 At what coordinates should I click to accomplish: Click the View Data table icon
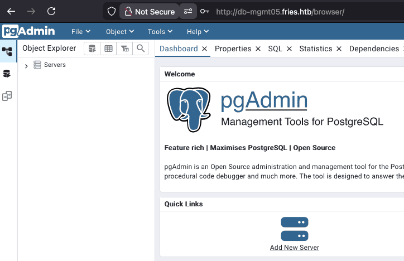coord(108,49)
